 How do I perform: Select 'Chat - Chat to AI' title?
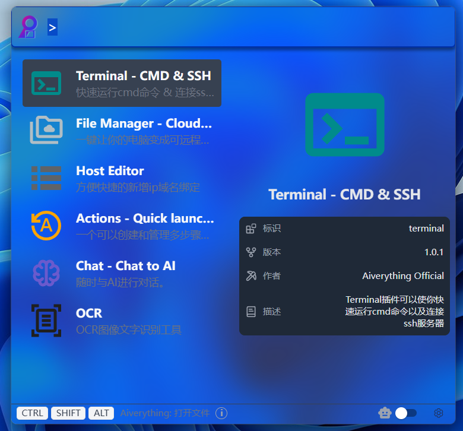125,266
